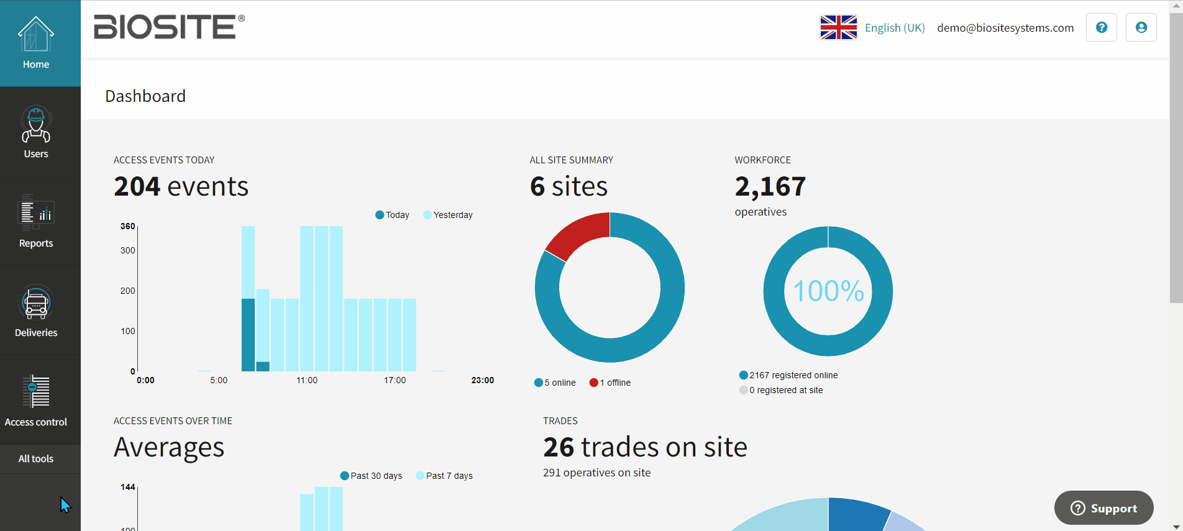Open the English (UK) language selector
The image size is (1183, 531).
pyautogui.click(x=894, y=28)
